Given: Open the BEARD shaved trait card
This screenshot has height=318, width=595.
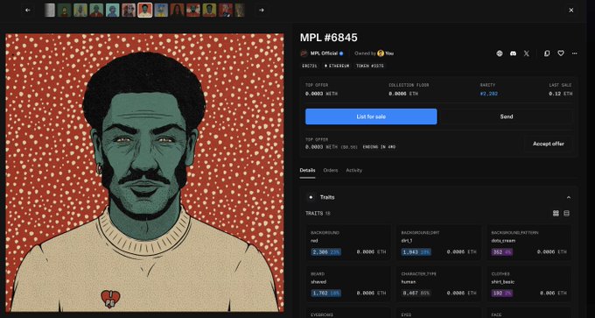Looking at the screenshot, I should pyautogui.click(x=348, y=284).
